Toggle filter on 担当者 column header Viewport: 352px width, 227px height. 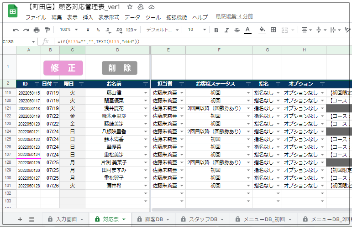point(181,84)
